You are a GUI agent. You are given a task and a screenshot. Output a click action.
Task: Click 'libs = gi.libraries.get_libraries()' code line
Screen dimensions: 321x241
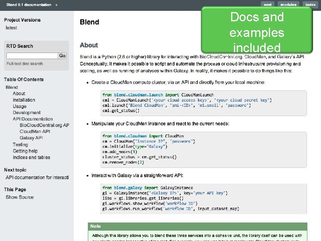(143, 198)
